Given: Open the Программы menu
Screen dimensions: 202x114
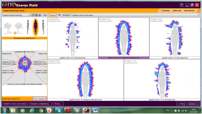Looking at the screenshot, I should (189, 11).
